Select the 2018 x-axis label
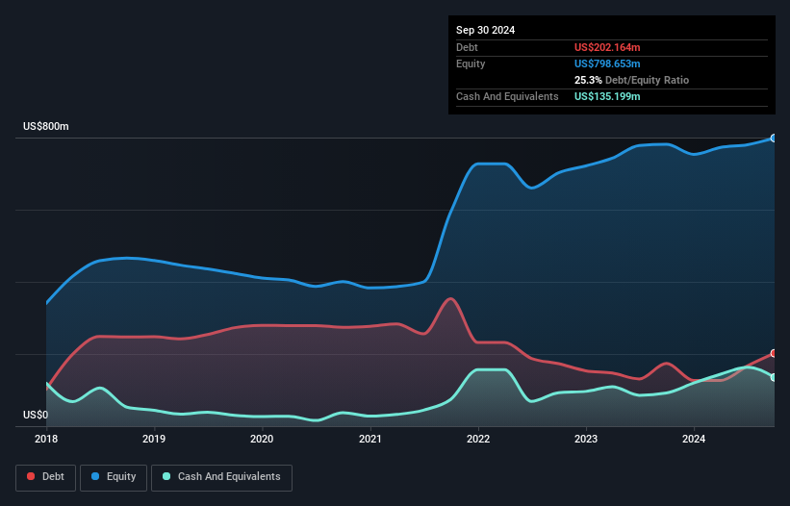This screenshot has width=790, height=506. click(x=46, y=439)
